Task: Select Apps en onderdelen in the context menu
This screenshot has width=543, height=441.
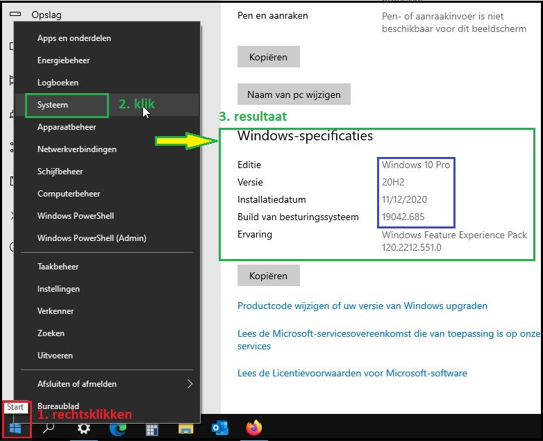Action: click(x=107, y=38)
